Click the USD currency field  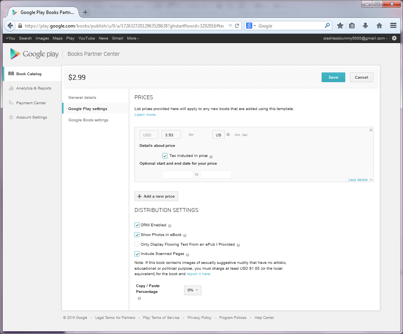[149, 135]
